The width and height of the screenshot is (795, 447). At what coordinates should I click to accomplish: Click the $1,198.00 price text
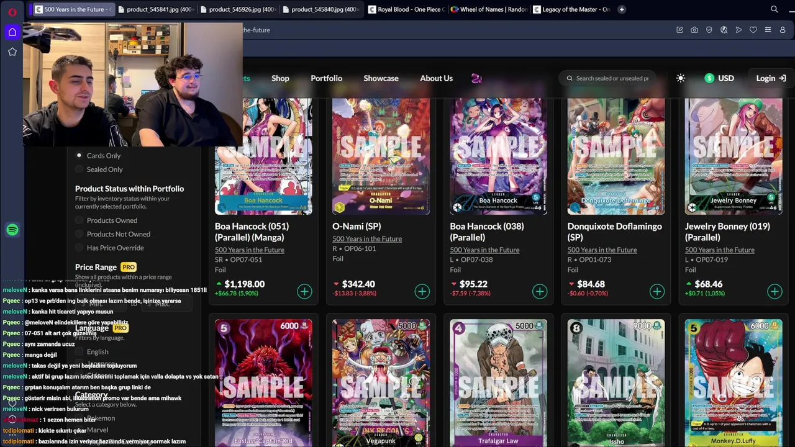[245, 284]
